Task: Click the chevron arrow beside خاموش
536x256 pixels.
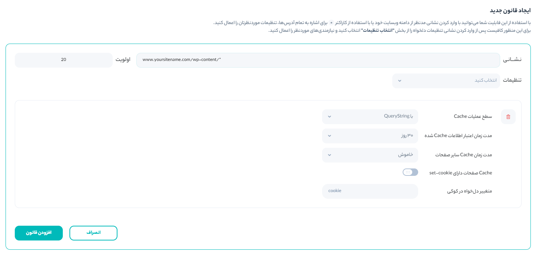Action: pos(330,155)
